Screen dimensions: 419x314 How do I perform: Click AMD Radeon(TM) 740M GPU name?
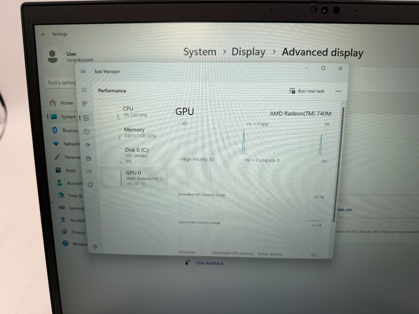coord(300,114)
